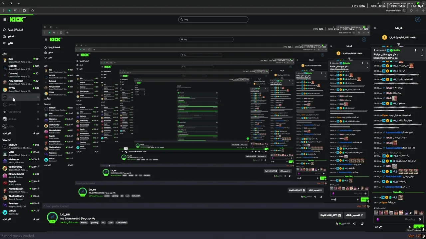Click the purple microphone icon in outermost chat input
Screen dimensions: 426x239
click(378, 219)
